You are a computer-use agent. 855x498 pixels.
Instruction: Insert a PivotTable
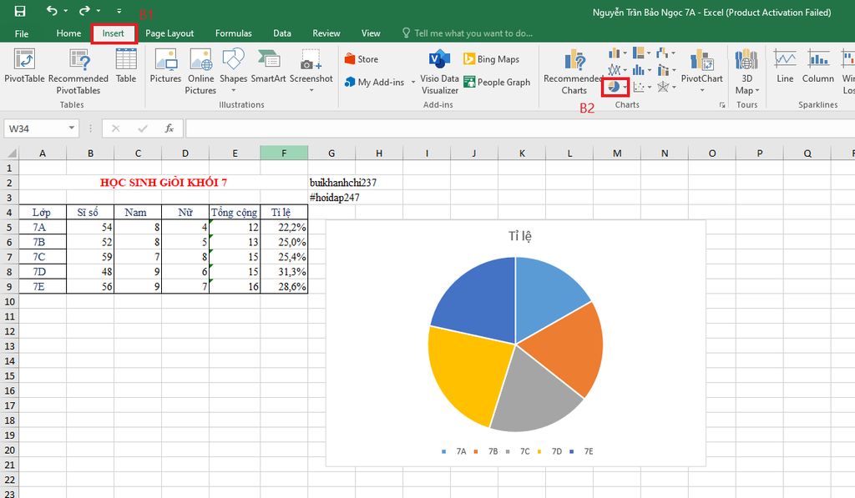pyautogui.click(x=24, y=66)
